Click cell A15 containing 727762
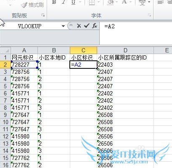 24,158
